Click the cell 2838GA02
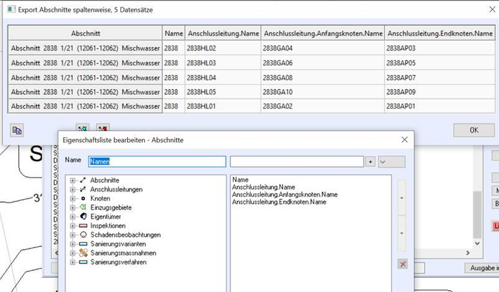Screen dimensions: 499x292 (323, 106)
